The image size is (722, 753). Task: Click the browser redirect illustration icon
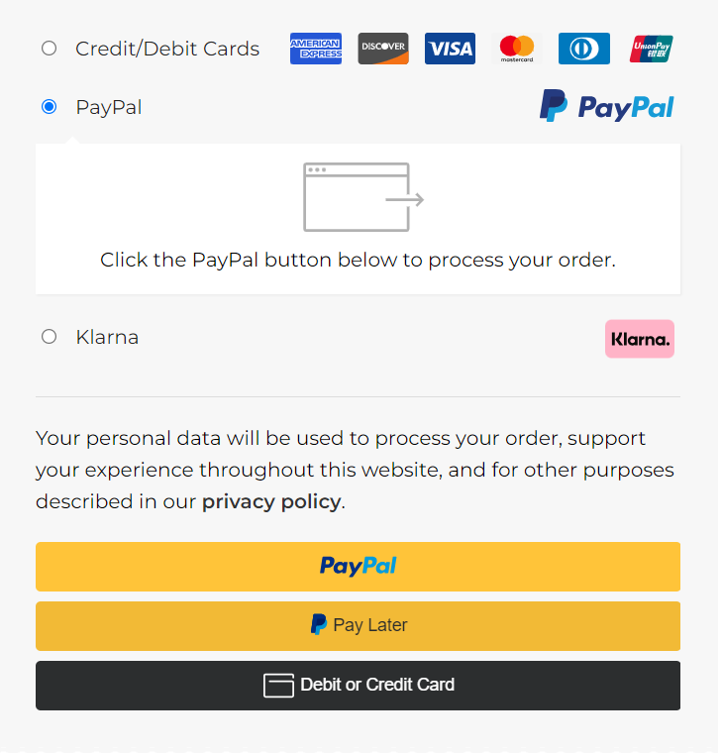[x=362, y=197]
